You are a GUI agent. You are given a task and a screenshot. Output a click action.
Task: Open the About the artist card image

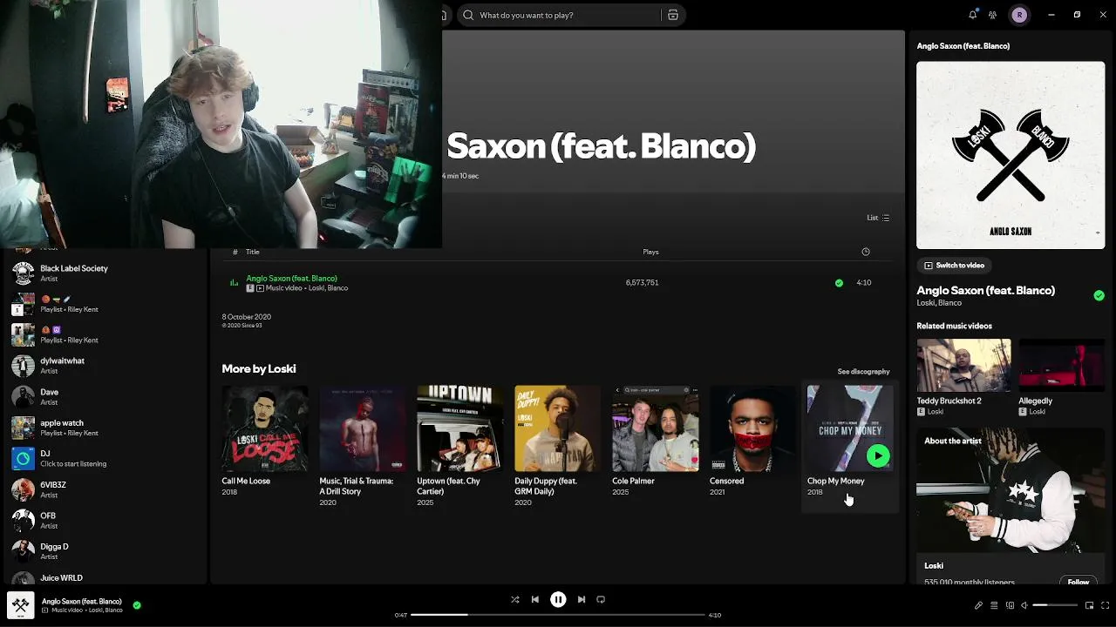[1011, 492]
